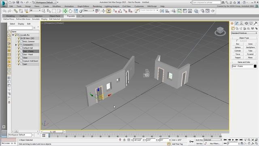Screen dimensions: 259x146
Task: Open the selection filter All dropdown
Action: point(35,11)
